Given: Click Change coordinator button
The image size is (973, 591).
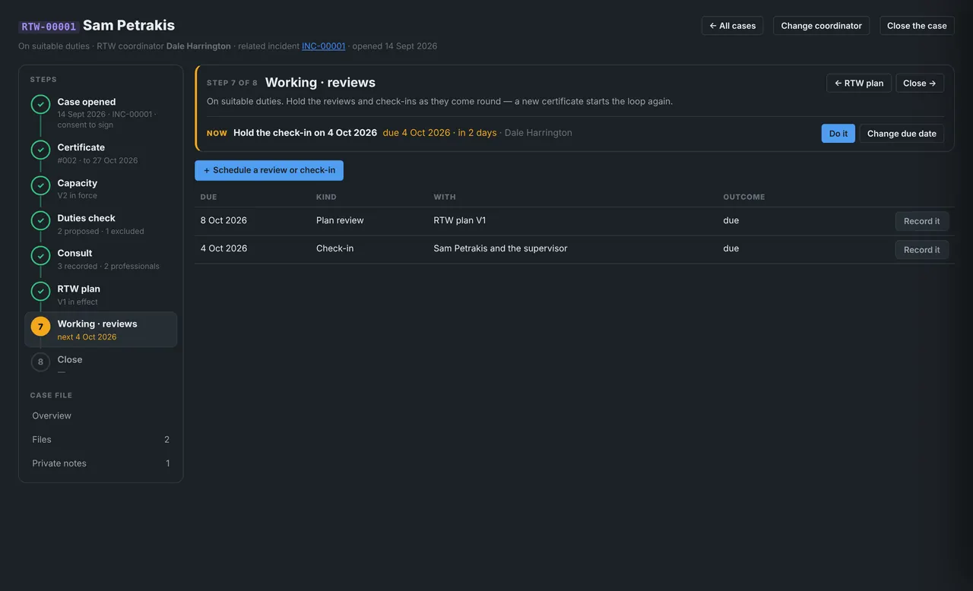Looking at the screenshot, I should [x=821, y=26].
